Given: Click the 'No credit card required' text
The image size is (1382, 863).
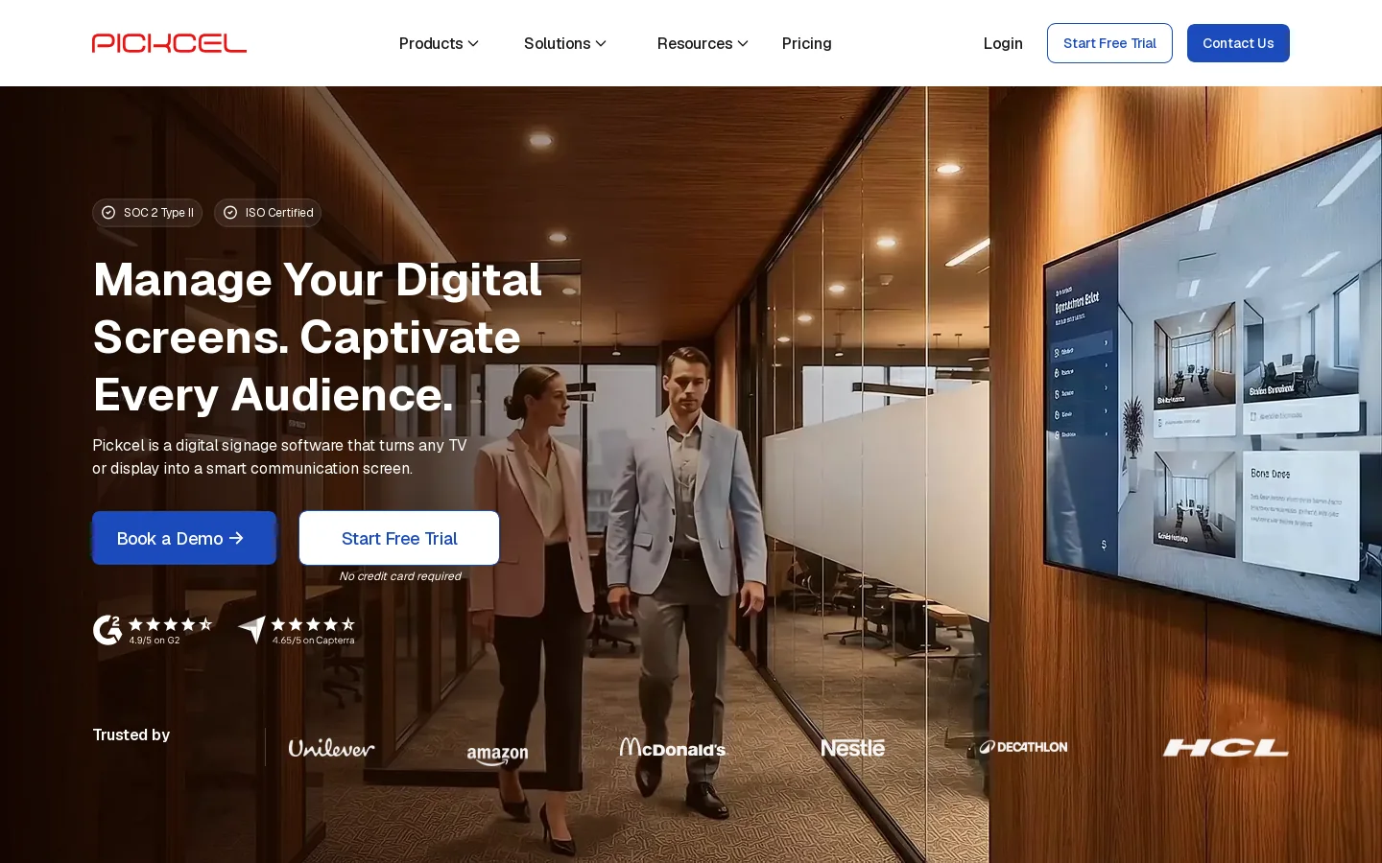Looking at the screenshot, I should click(400, 576).
